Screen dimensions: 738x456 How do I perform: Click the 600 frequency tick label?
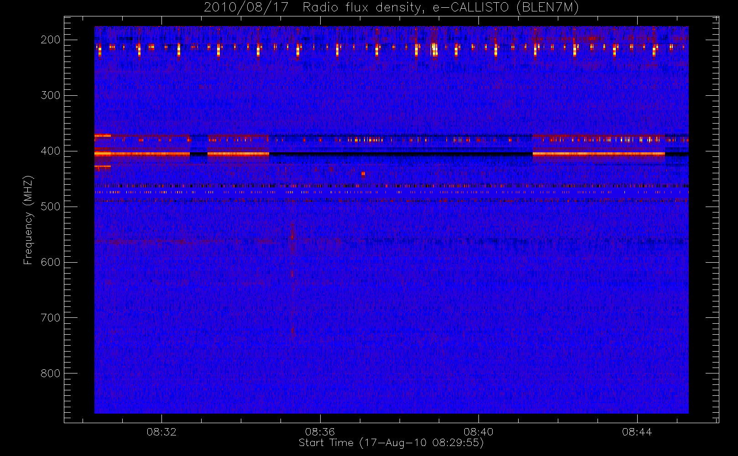[51, 262]
